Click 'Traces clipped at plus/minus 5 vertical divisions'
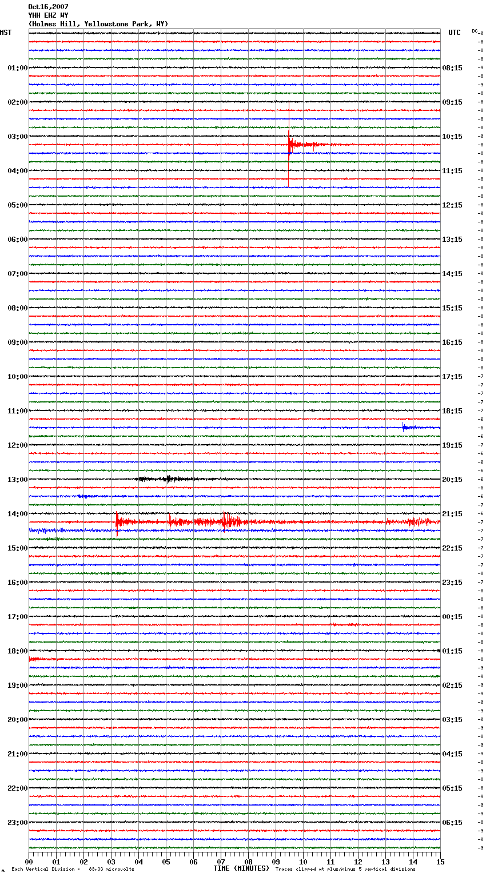 tap(345, 870)
